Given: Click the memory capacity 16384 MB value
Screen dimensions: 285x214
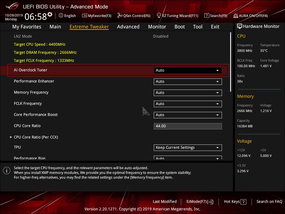Looking at the screenshot, I should 245,126.
